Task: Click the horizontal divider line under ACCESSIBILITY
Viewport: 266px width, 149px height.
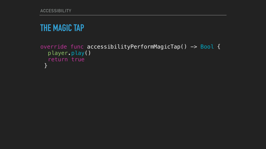Action: 133,15
